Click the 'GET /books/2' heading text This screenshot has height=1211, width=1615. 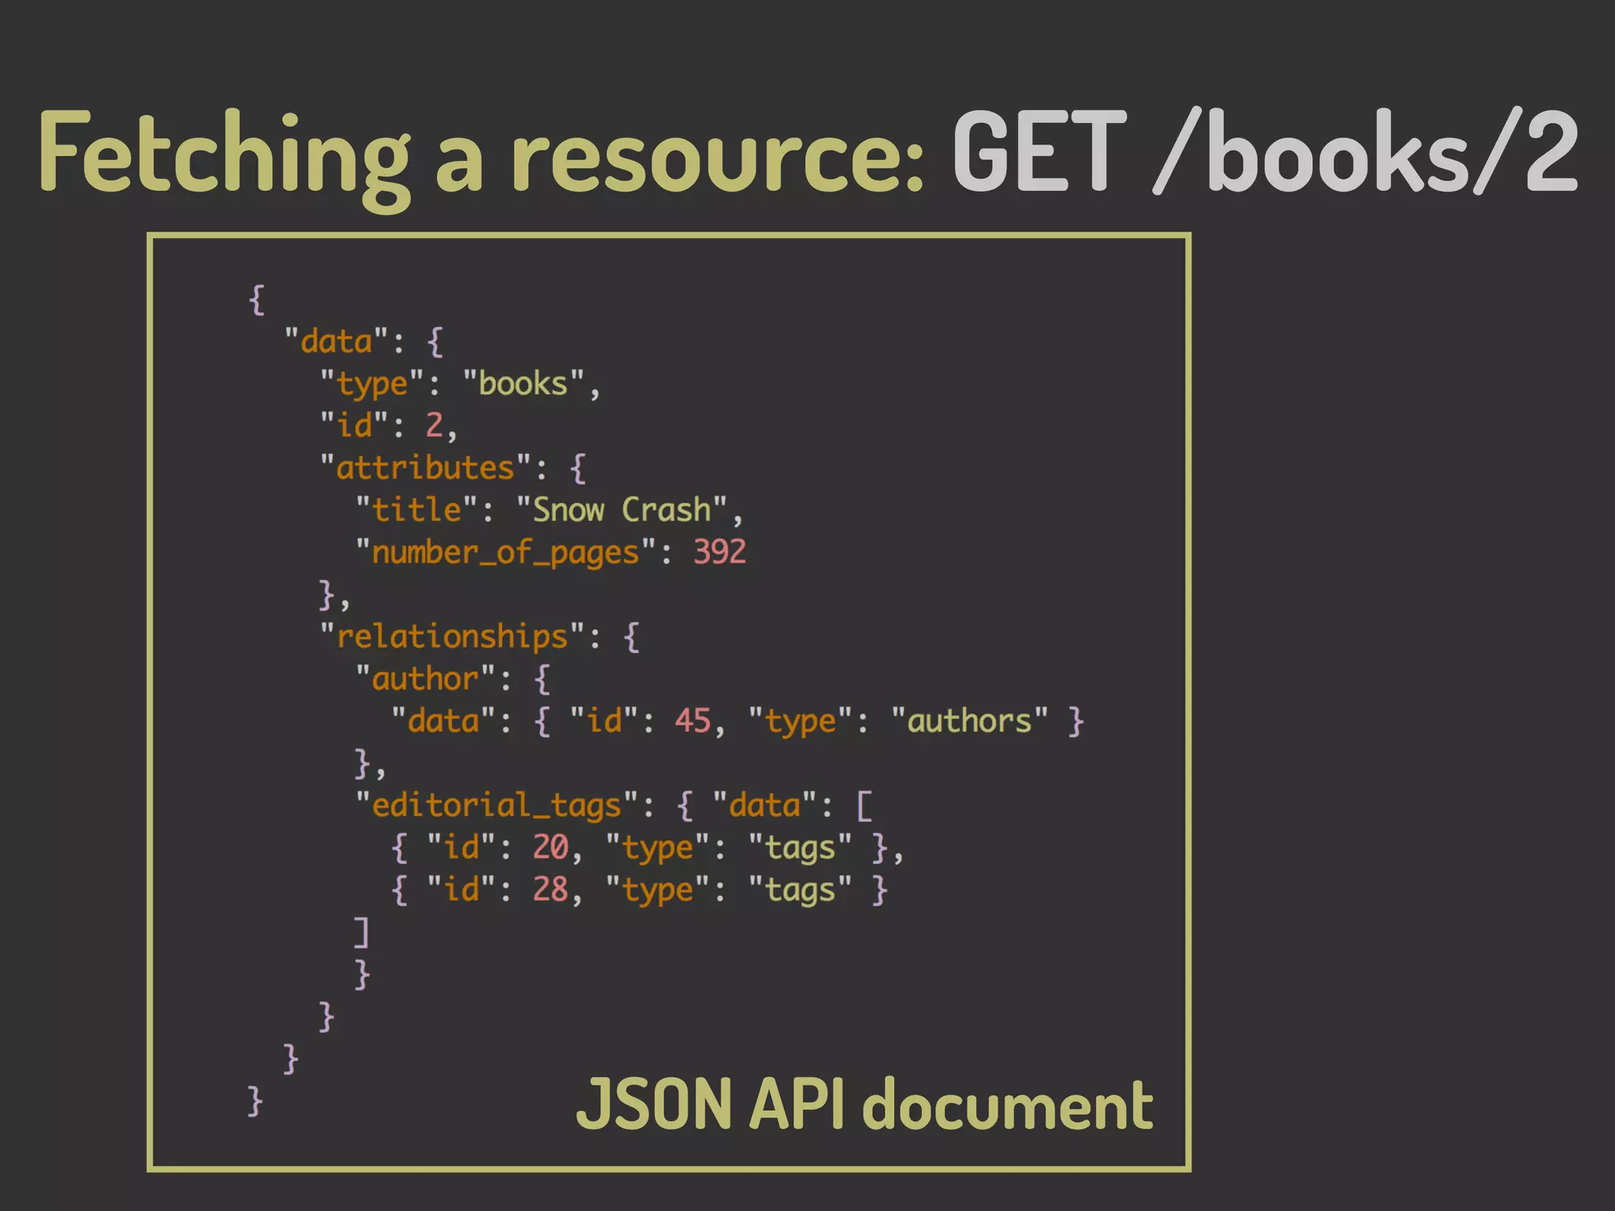pos(1266,151)
